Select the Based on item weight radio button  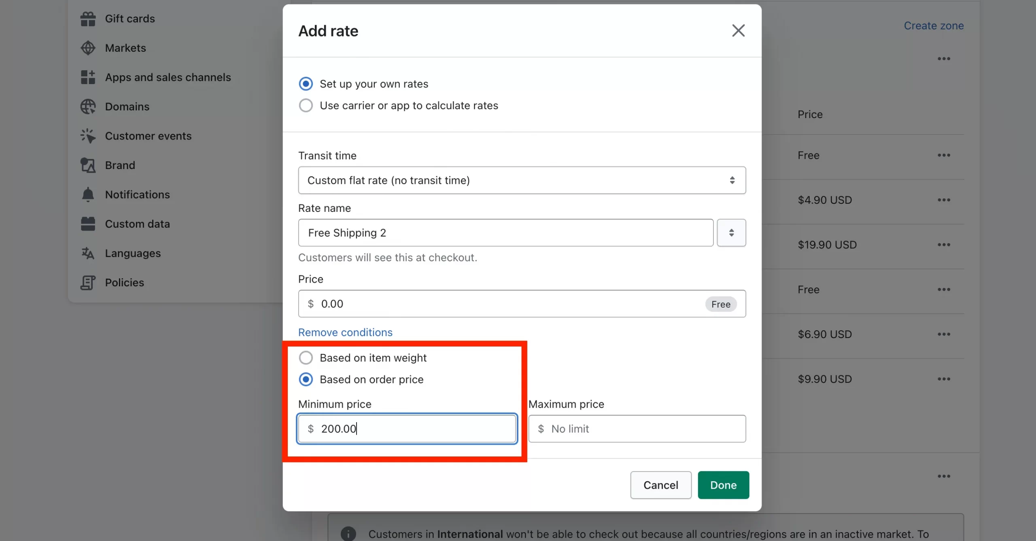(305, 357)
